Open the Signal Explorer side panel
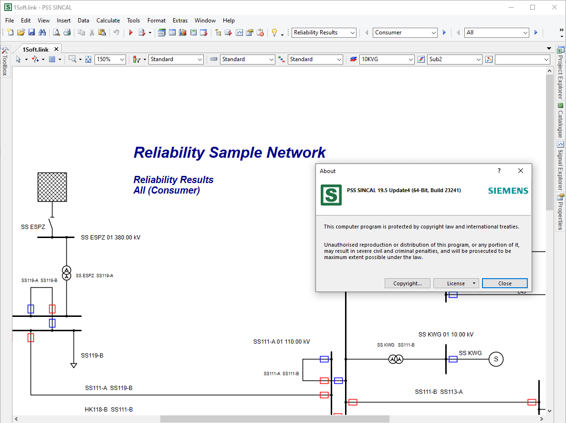The width and height of the screenshot is (566, 423). click(x=560, y=166)
